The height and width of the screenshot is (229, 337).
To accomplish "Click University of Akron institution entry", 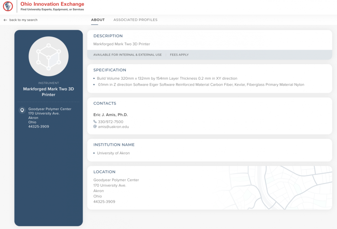I will pos(113,153).
